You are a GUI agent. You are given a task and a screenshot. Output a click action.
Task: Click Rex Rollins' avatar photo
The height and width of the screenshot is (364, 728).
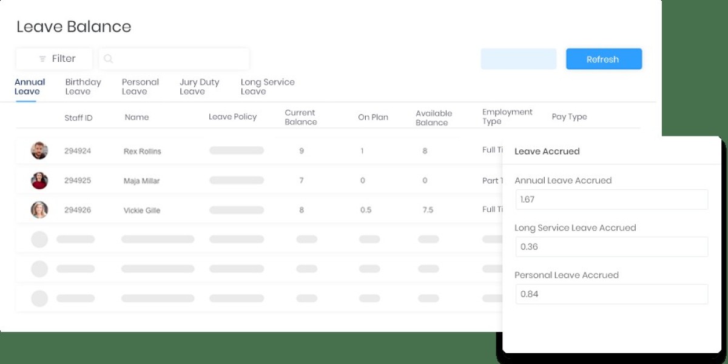[39, 150]
